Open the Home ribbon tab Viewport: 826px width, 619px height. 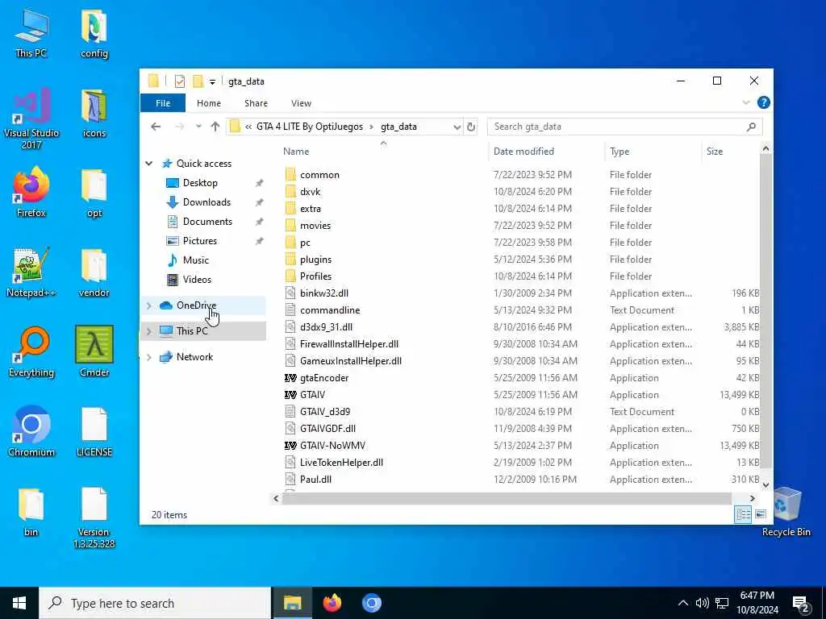[x=209, y=103]
